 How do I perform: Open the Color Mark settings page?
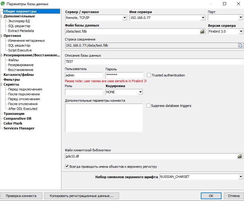pyautogui.click(x=13, y=123)
